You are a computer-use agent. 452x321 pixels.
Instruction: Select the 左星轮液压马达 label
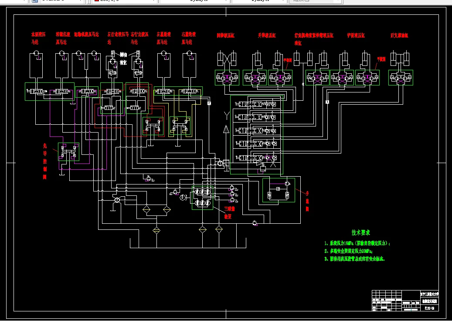(164, 38)
